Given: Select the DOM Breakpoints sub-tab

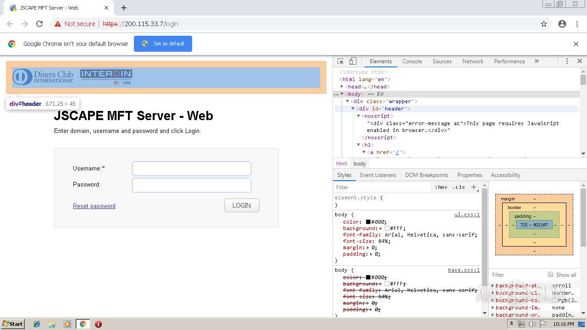Looking at the screenshot, I should point(426,175).
